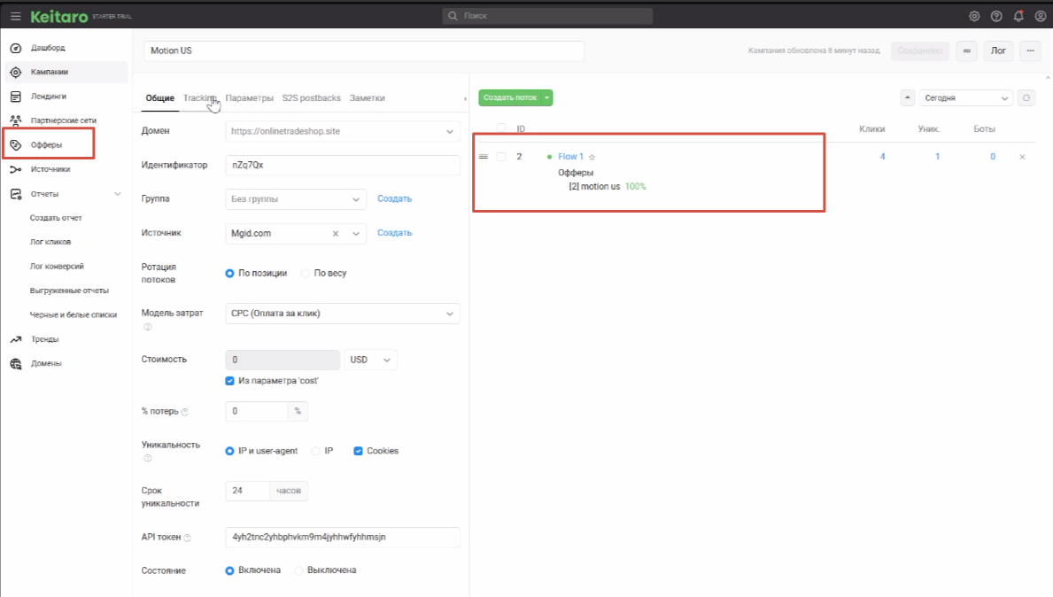This screenshot has width=1053, height=597.
Task: Star the Flow 1 stream
Action: click(x=592, y=157)
